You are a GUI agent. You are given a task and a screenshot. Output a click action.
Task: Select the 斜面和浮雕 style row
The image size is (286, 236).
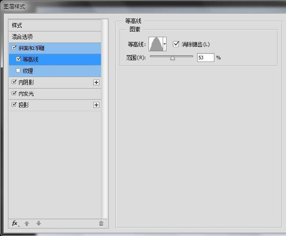[55, 48]
